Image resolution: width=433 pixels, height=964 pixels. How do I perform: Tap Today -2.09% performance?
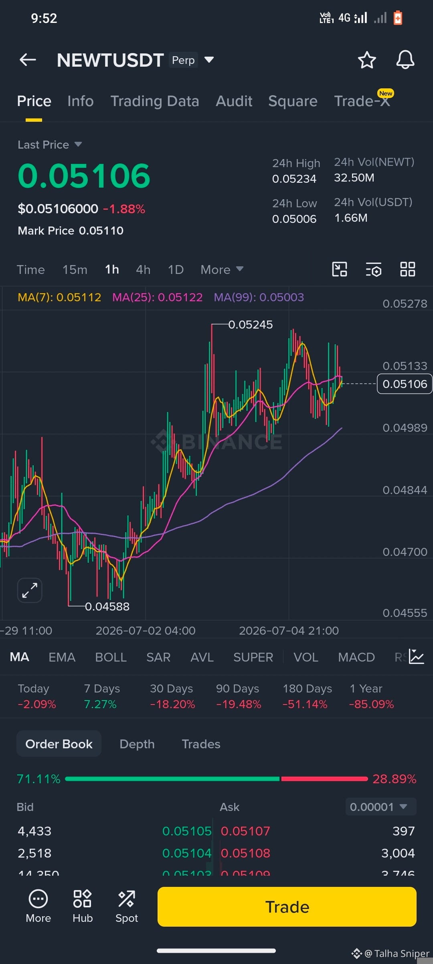(x=36, y=696)
